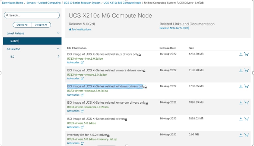The image size is (254, 146).
Task: Click UCSX-drivers-xenserver.5.0.2d.iso file name
Action: tap(88, 107)
